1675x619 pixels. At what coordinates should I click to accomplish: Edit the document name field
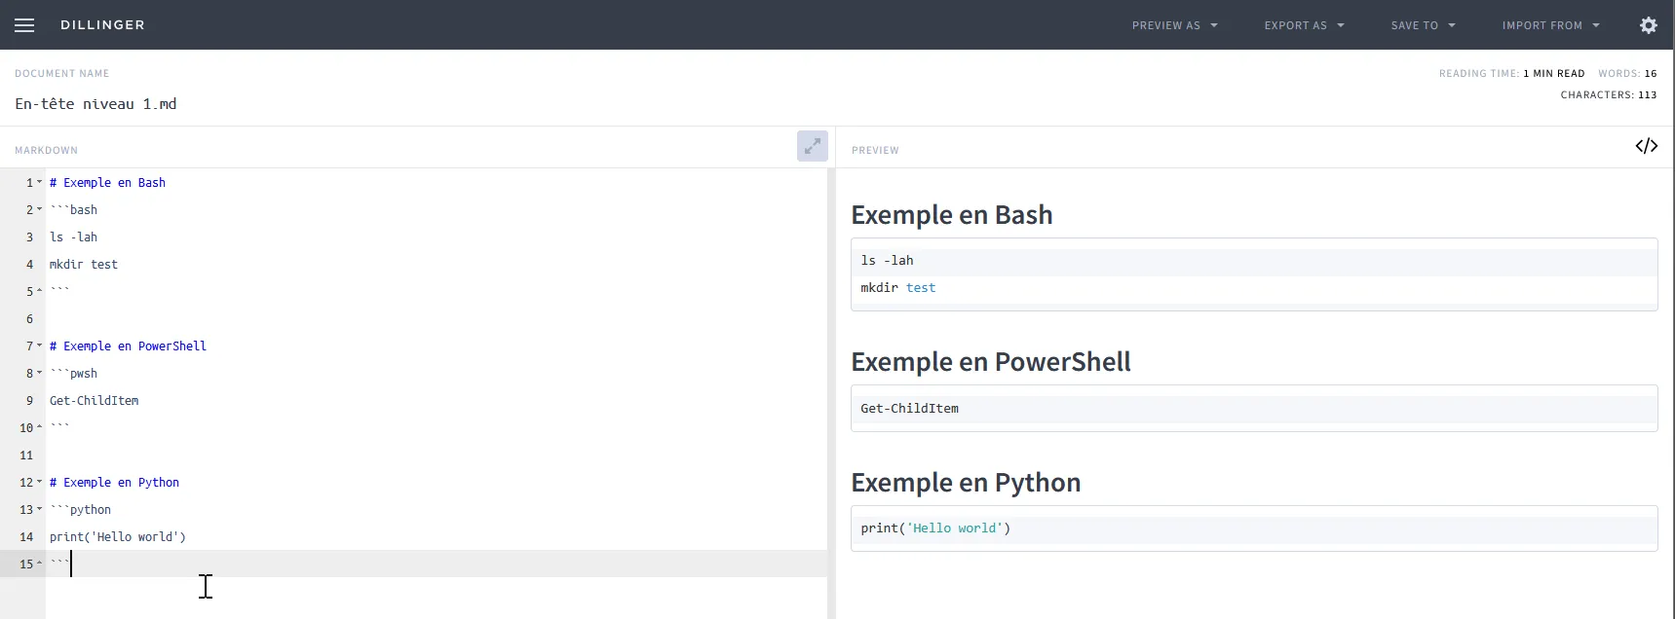(95, 104)
